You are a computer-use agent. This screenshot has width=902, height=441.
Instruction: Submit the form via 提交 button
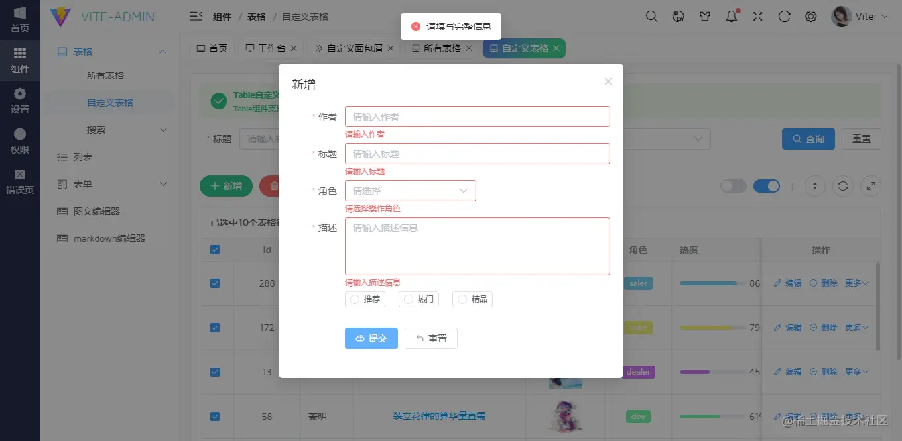(x=371, y=338)
